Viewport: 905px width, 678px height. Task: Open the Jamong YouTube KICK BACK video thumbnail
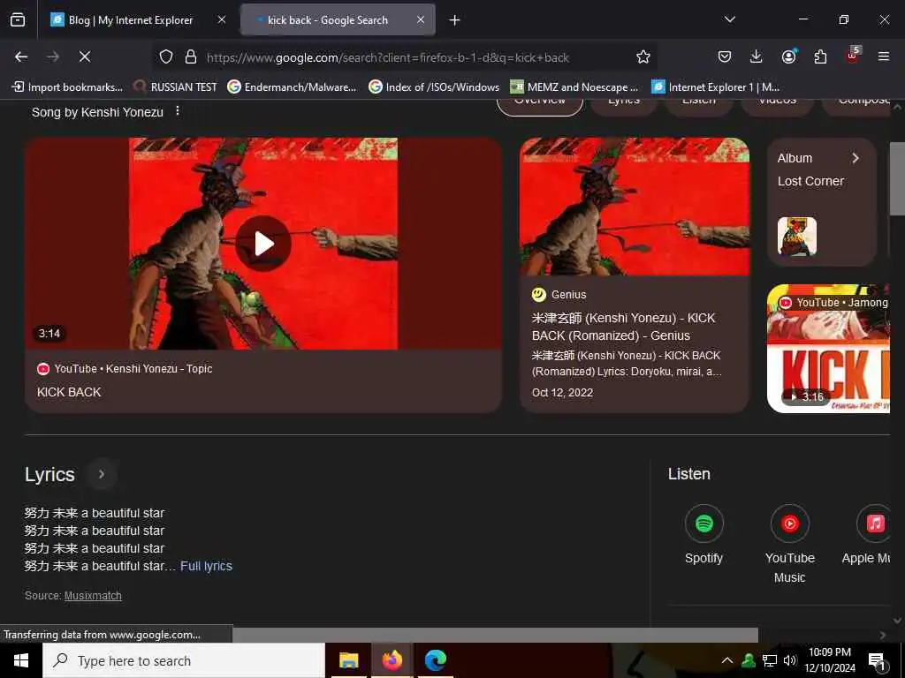828,348
